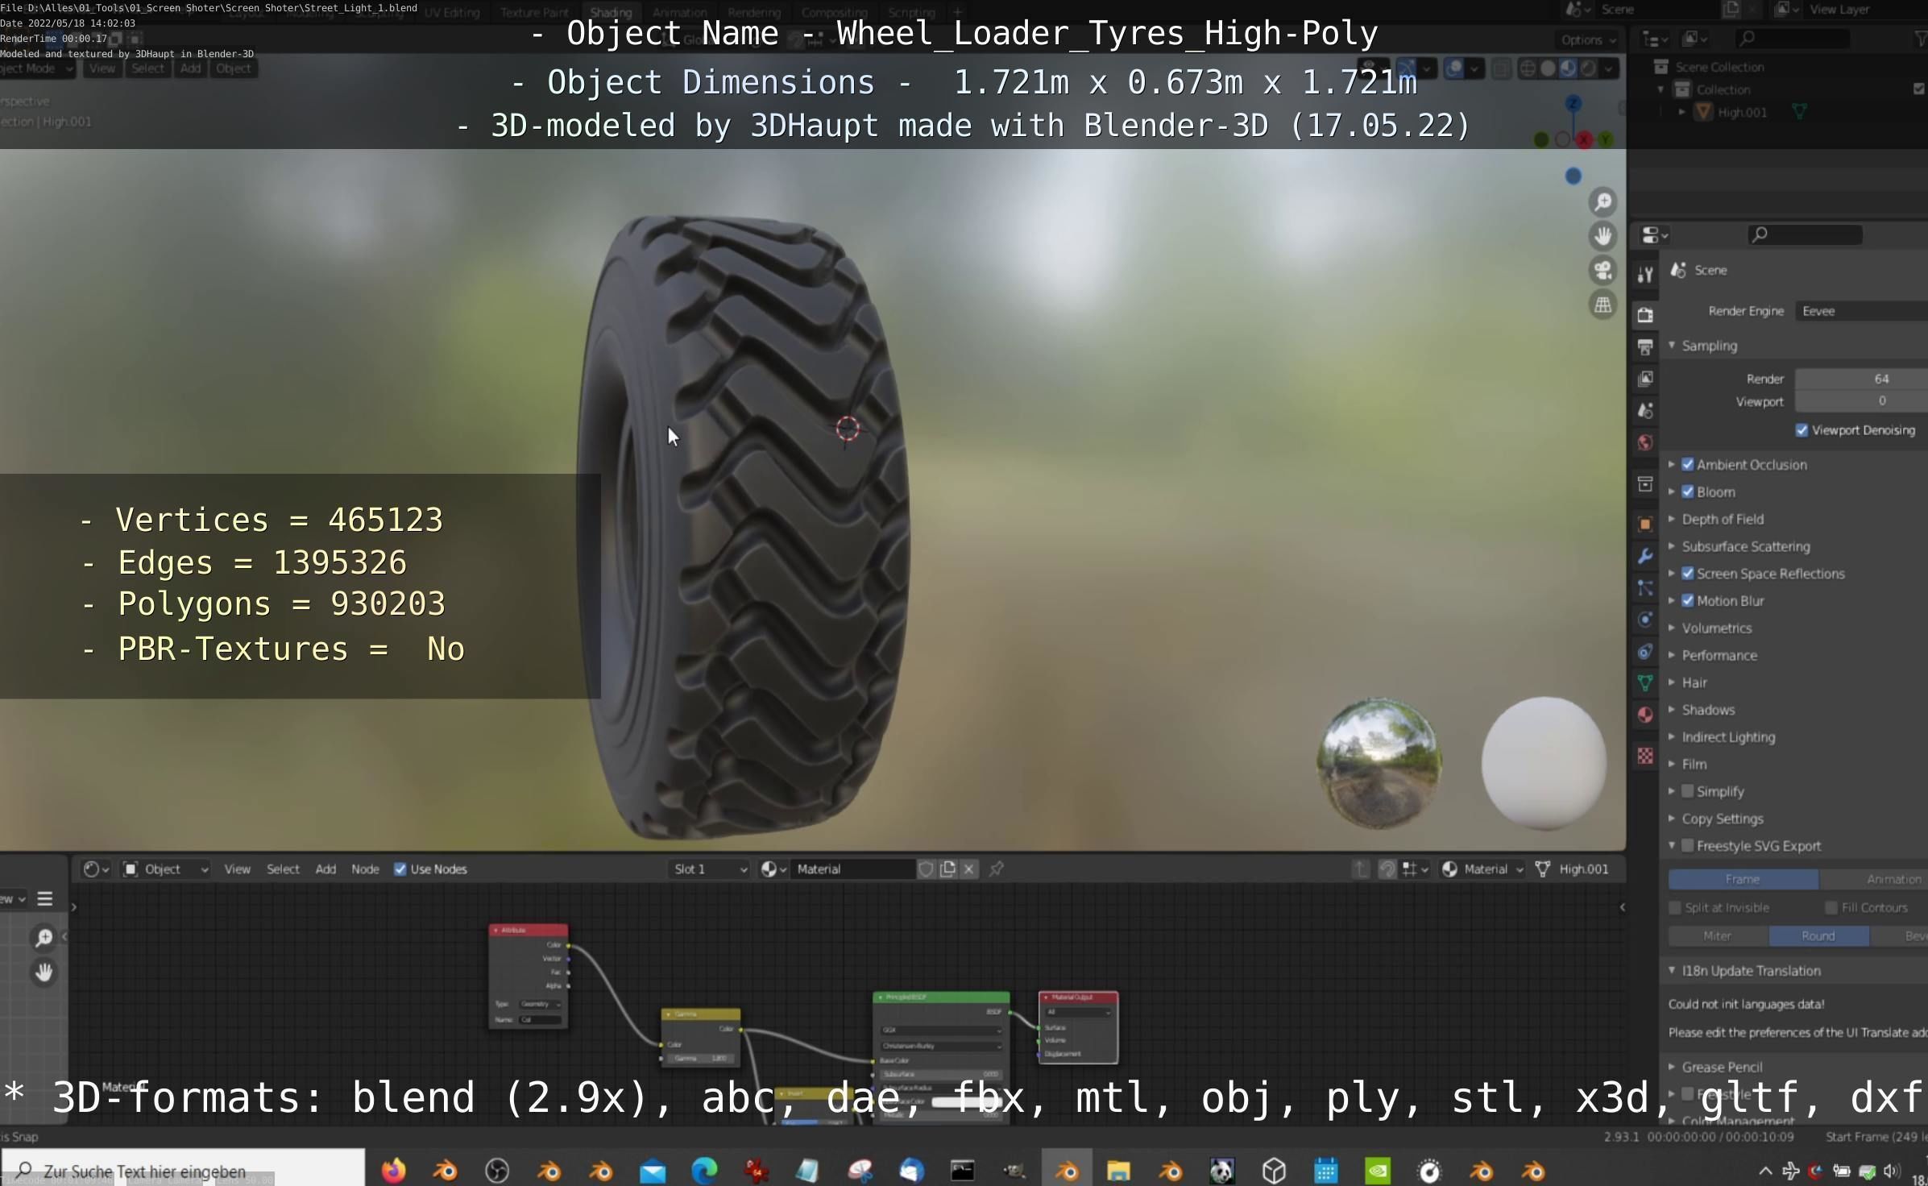This screenshot has height=1186, width=1928.
Task: Open the material browse sphere dropdown
Action: point(773,869)
